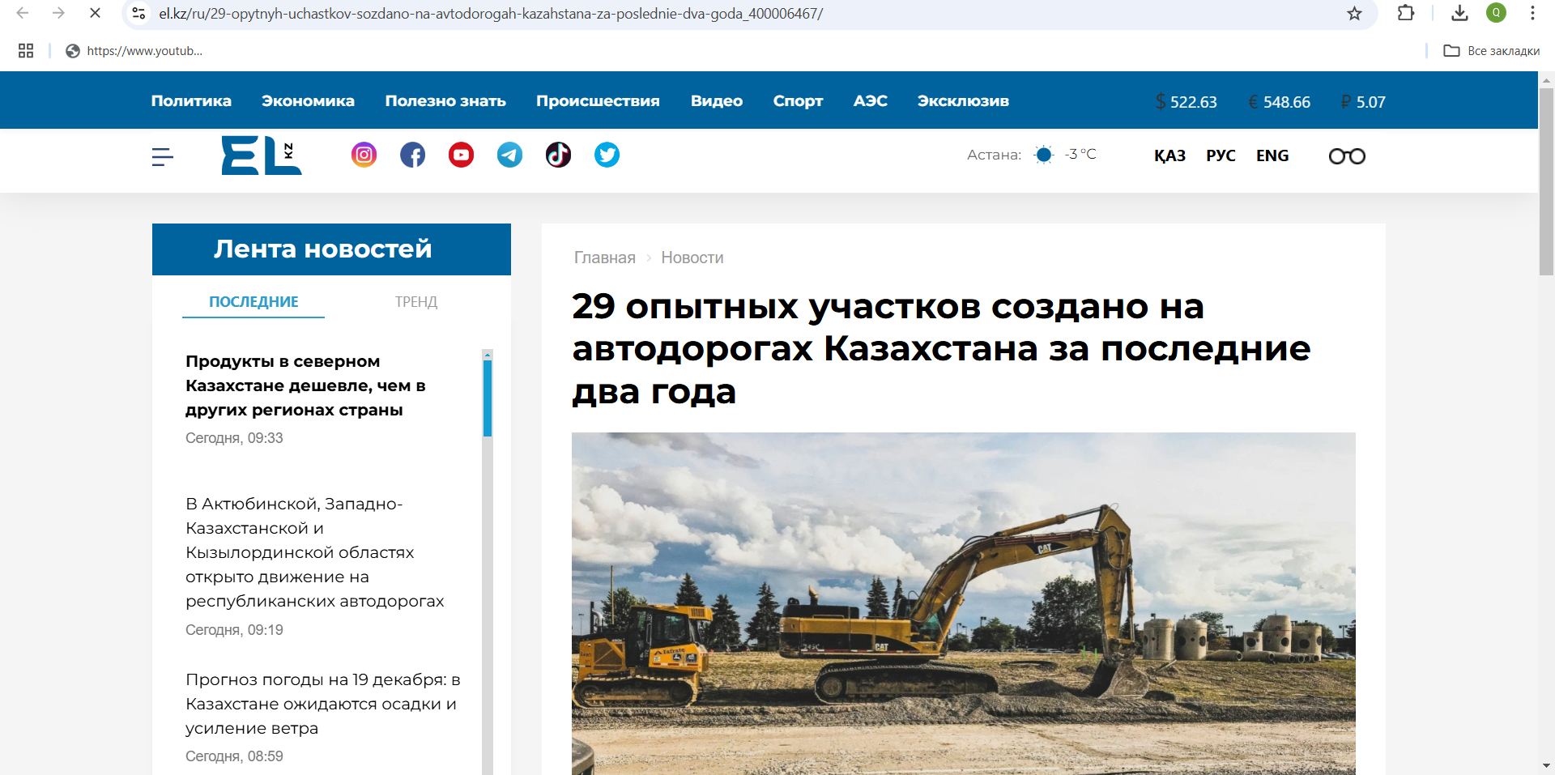Click the Astana weather sun icon

pyautogui.click(x=1044, y=155)
